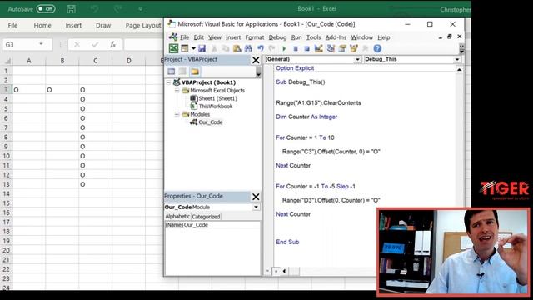Save the workbook from the VBA toolbar
533x300 pixels.
pyautogui.click(x=202, y=48)
